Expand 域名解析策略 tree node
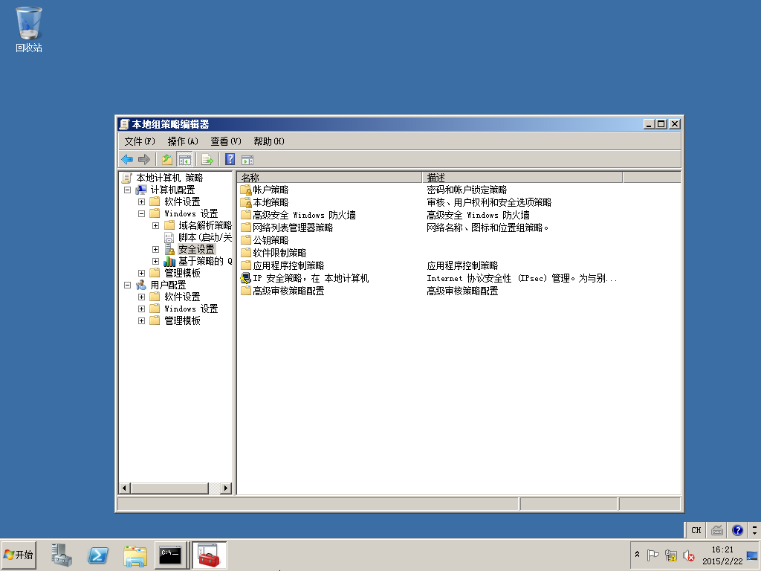The image size is (761, 571). (x=155, y=225)
